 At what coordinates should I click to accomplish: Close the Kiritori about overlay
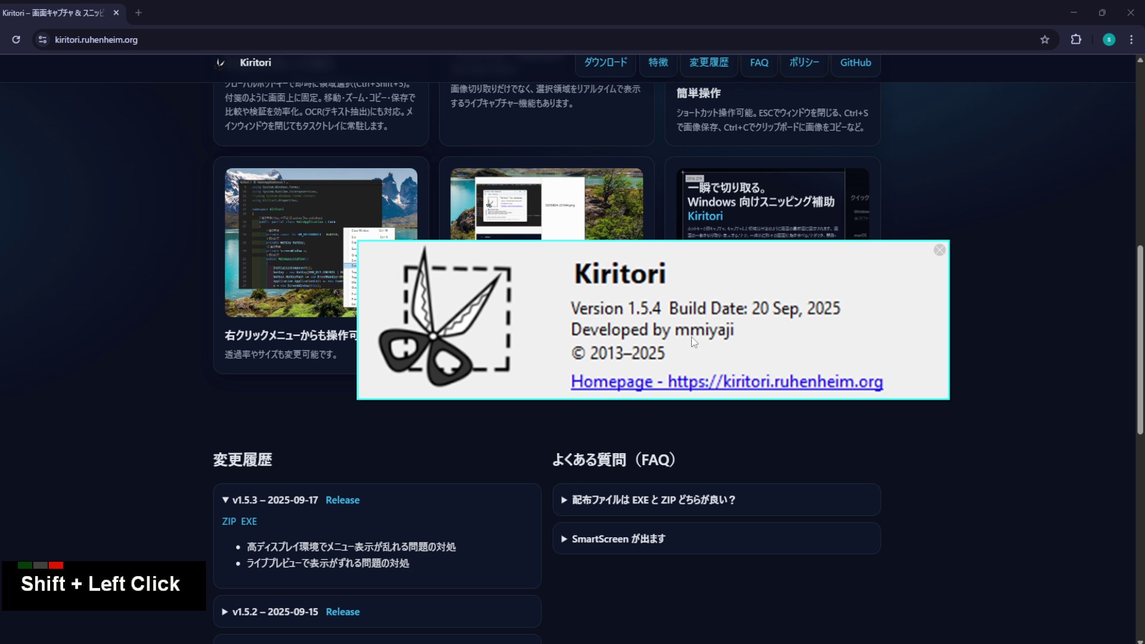click(x=939, y=250)
